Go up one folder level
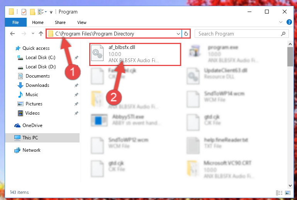This screenshot has width=297, height=200. (41, 34)
